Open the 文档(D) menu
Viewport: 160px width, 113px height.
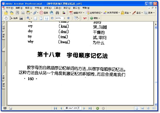pos(38,8)
